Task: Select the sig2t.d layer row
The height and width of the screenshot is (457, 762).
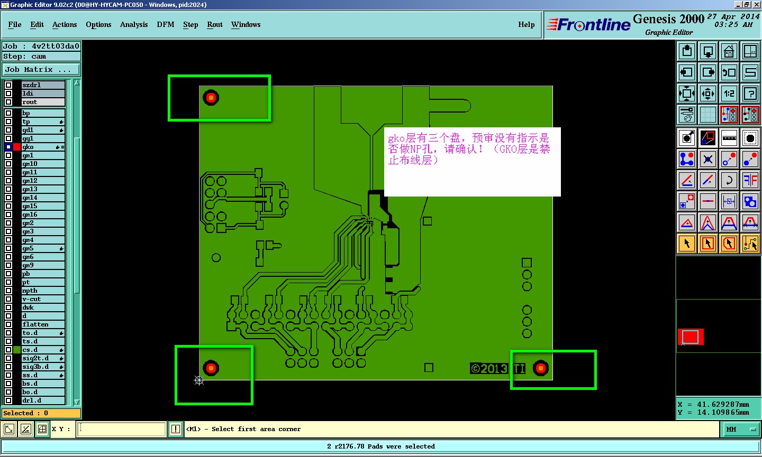Action: click(x=43, y=358)
